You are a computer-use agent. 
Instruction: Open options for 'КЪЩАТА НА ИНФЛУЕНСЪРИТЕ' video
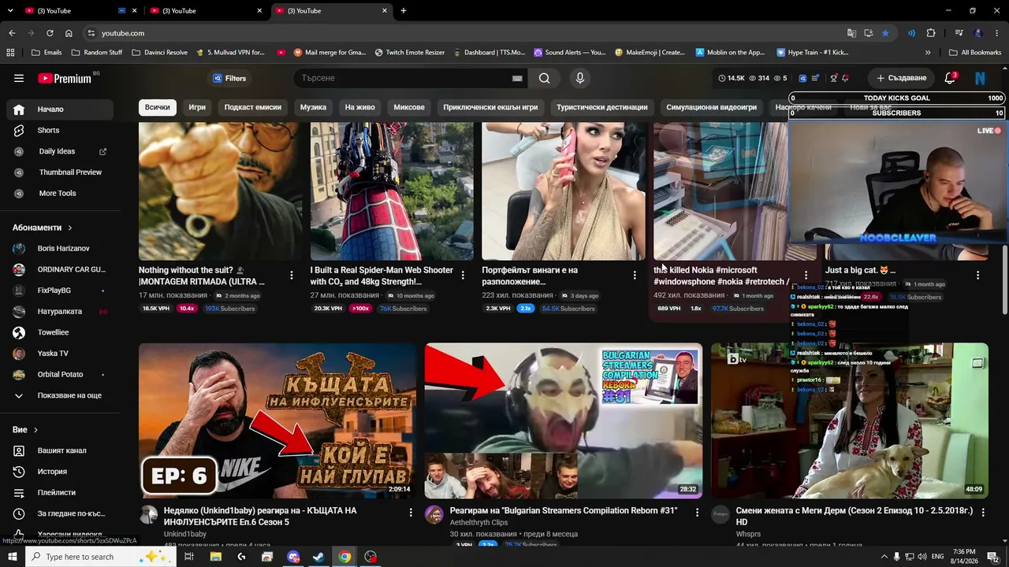(x=411, y=512)
